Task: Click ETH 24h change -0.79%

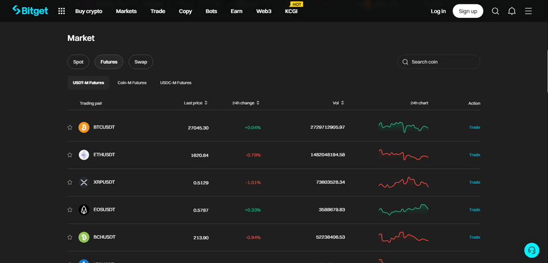Action: [253, 155]
